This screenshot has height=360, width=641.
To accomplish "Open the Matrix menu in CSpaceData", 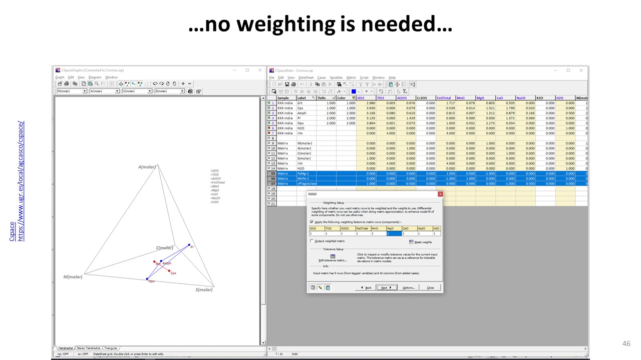I will [351, 77].
